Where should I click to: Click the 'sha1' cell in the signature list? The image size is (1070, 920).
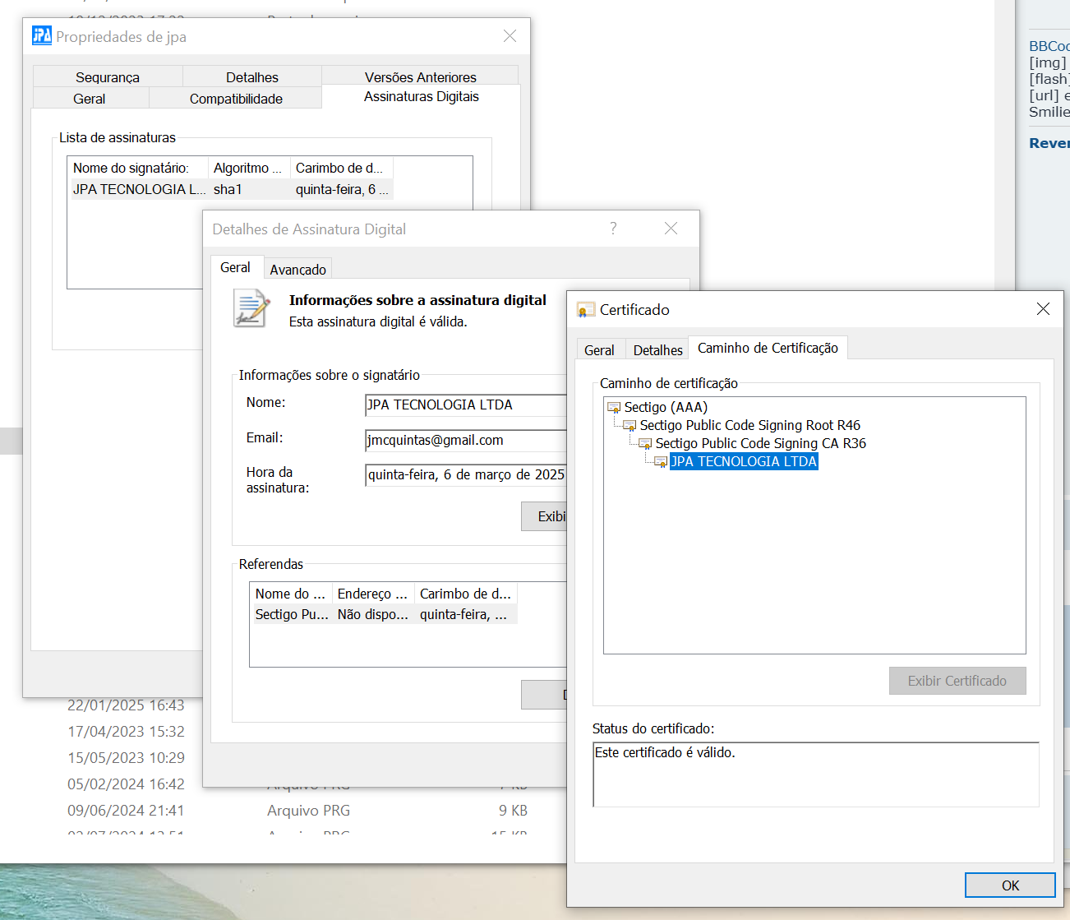(x=228, y=189)
